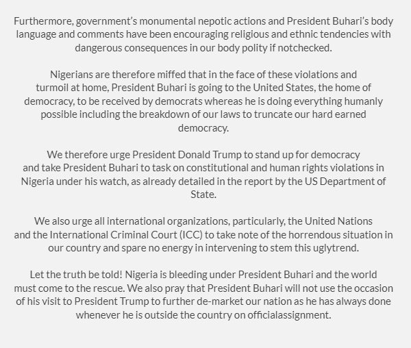Screen dimensions: 411x348
Task: Click the text 'International Criminal Court (ICC)'
Action: 126,235
